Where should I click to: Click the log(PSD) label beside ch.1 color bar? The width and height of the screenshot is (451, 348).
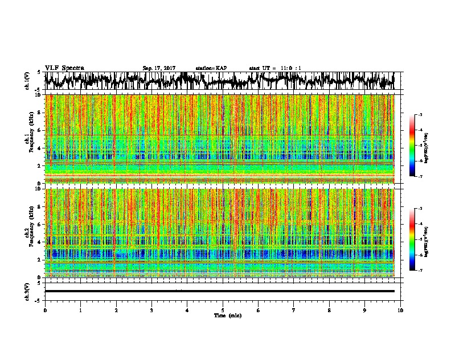click(x=427, y=148)
